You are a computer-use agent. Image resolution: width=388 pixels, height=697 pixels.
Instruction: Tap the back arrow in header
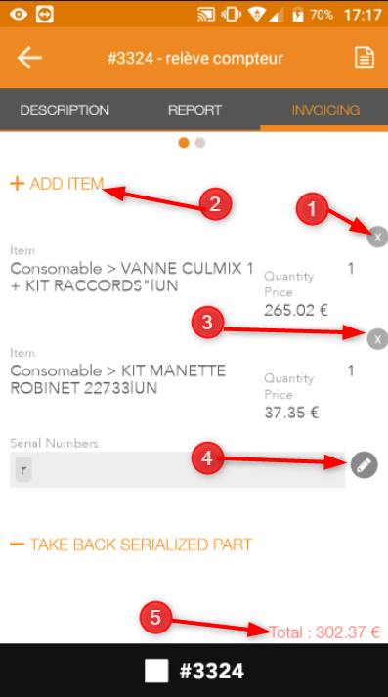tap(29, 58)
